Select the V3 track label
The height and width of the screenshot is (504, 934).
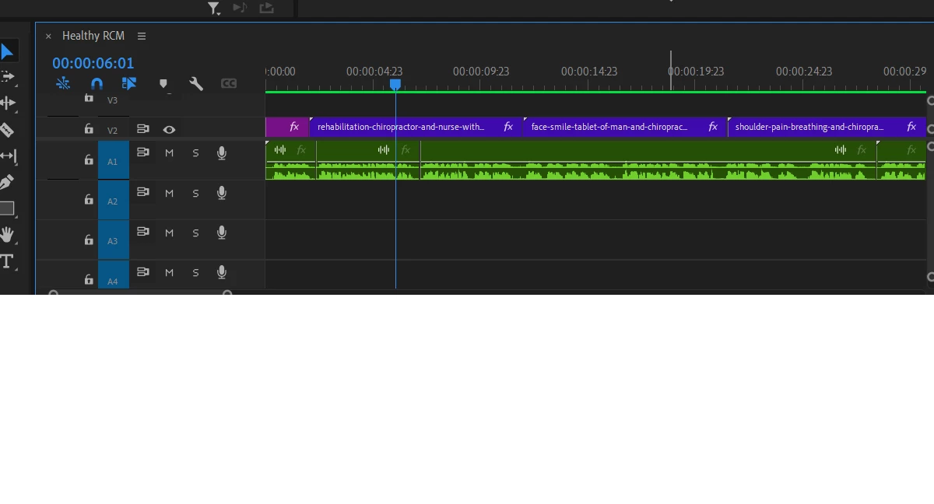click(113, 100)
